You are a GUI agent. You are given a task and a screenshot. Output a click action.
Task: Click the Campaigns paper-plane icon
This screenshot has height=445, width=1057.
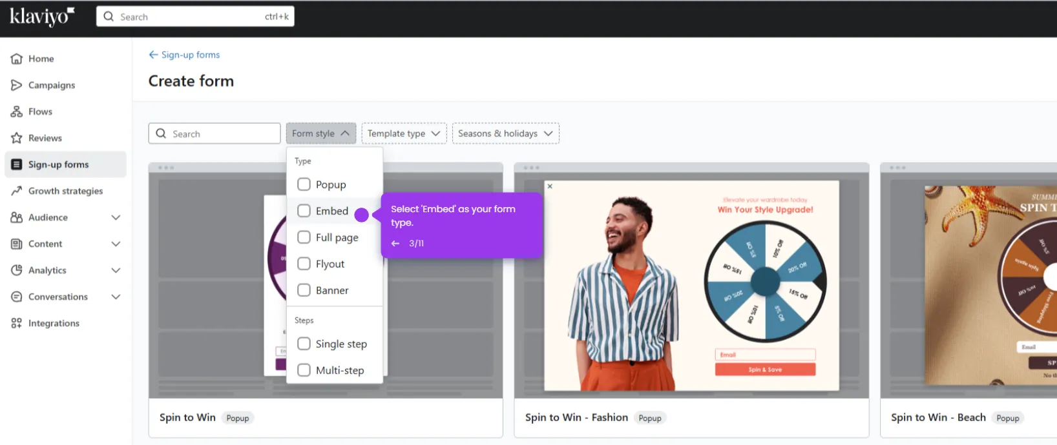click(17, 85)
